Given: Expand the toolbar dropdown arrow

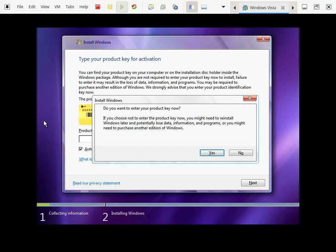Looking at the screenshot, I should pos(223,7).
